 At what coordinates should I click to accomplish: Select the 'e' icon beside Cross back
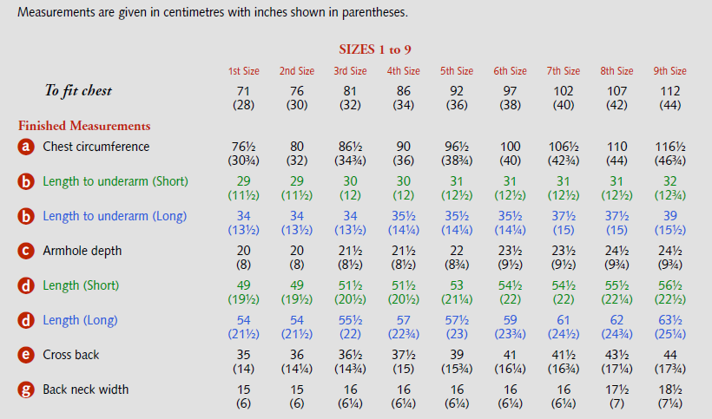click(x=26, y=356)
